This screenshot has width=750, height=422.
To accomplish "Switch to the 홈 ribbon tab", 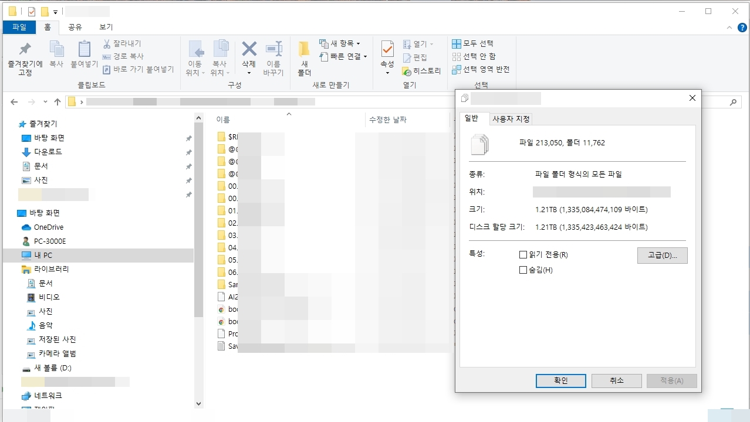I will click(x=48, y=27).
